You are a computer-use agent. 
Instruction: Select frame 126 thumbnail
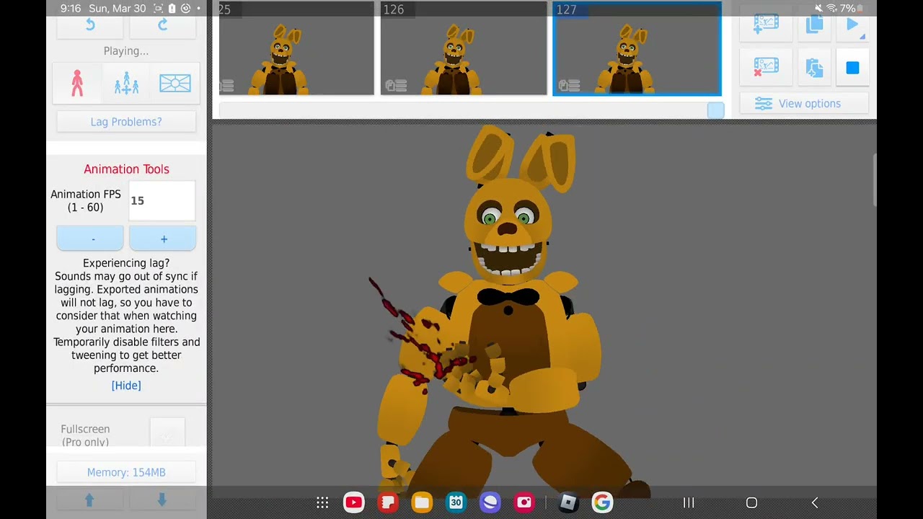click(x=464, y=49)
